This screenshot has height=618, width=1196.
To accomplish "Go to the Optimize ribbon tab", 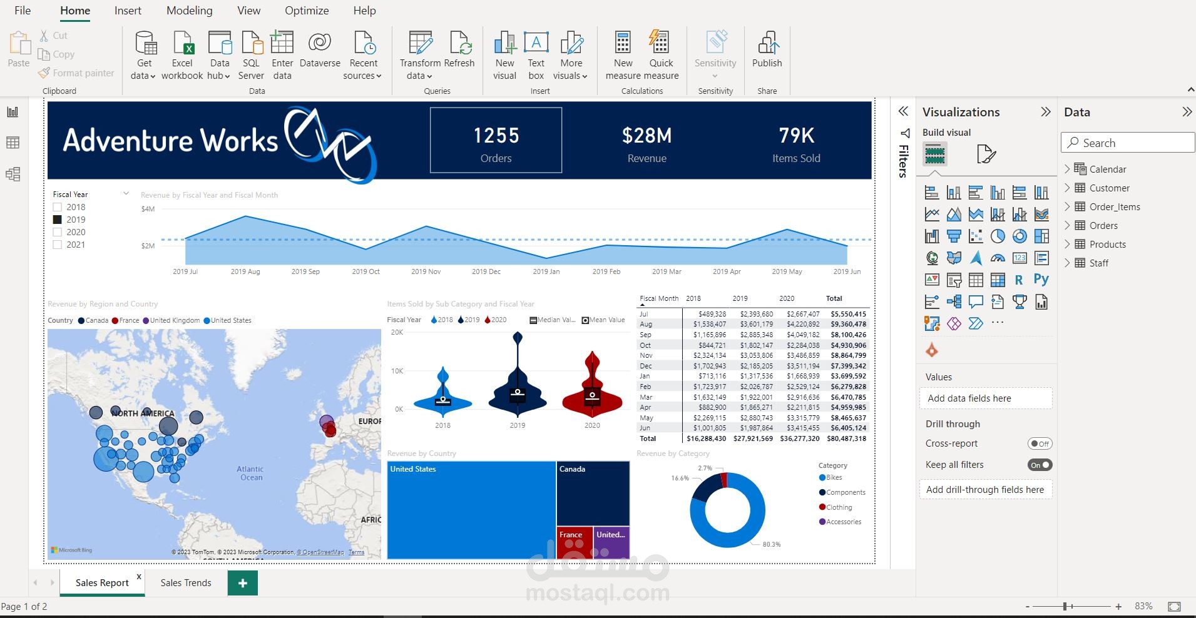I will tap(307, 11).
